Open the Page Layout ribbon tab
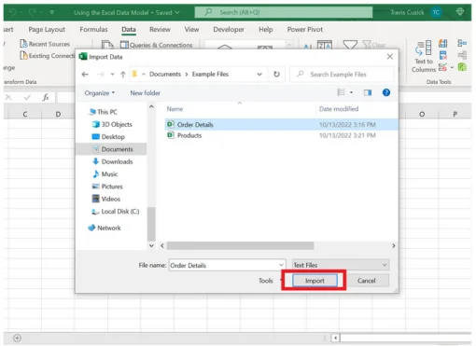 47,30
